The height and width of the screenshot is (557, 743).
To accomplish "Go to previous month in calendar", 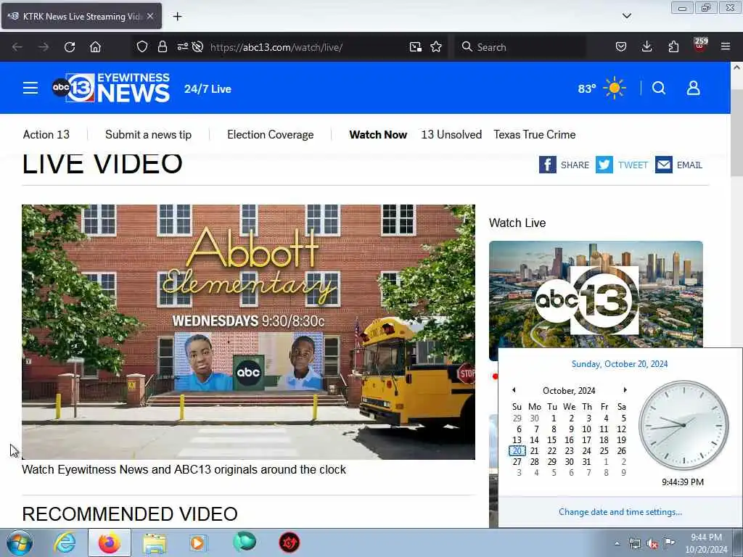I will pyautogui.click(x=514, y=389).
